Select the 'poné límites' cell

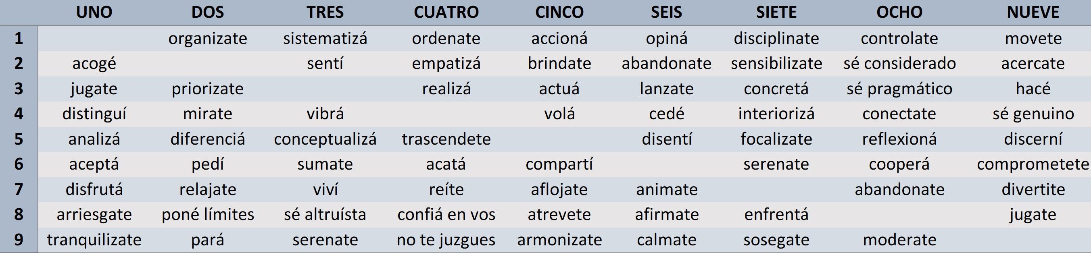(x=208, y=214)
